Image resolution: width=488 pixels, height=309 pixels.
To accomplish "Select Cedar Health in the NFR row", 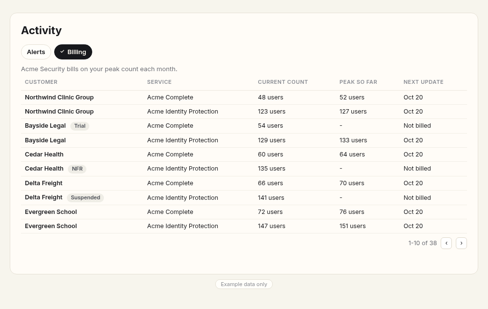I will [x=44, y=169].
